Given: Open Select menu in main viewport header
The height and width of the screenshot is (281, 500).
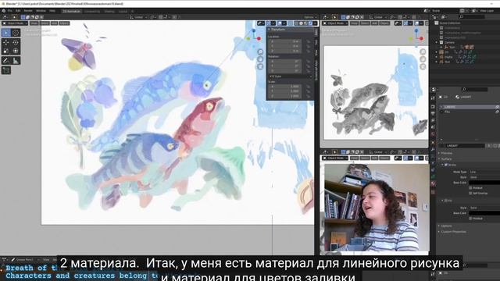Looking at the screenshot, I should 45,23.
